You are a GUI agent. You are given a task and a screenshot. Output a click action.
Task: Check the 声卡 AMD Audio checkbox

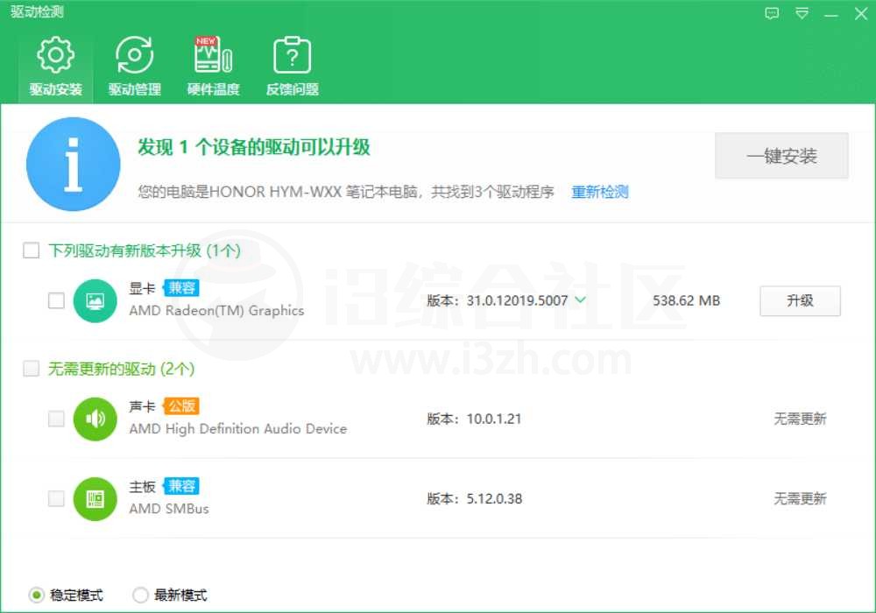[56, 419]
